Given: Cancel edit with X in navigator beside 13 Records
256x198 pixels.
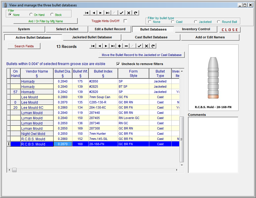Looking at the screenshot, I should pyautogui.click(x=146, y=46).
